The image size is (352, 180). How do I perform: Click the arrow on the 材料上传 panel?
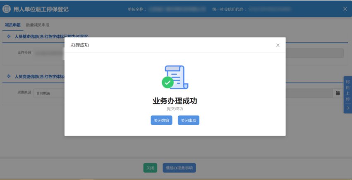coord(348,108)
